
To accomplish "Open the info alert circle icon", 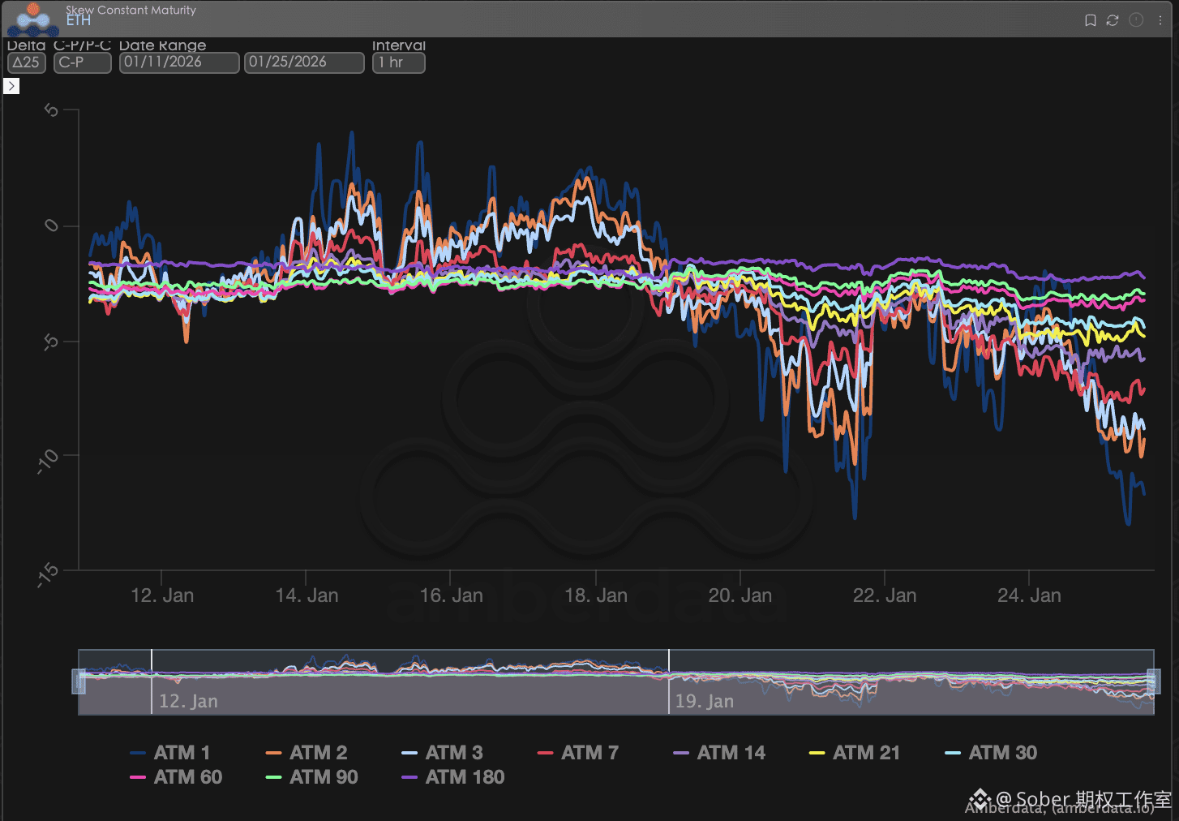I will pyautogui.click(x=1136, y=20).
